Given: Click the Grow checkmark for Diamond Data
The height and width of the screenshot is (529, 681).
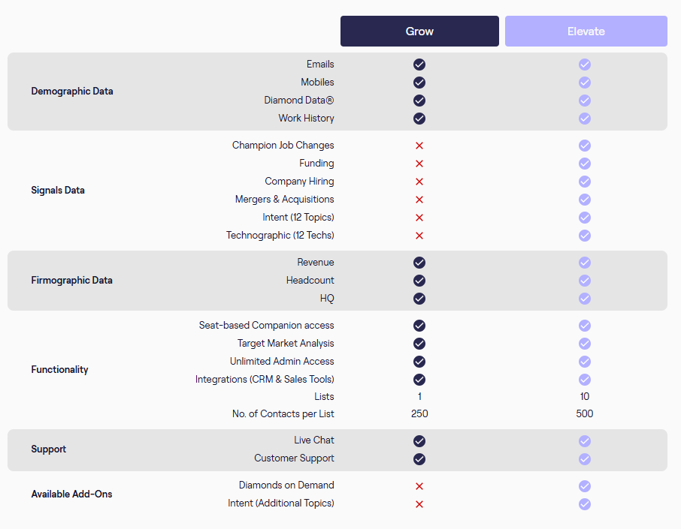Looking at the screenshot, I should pyautogui.click(x=419, y=101).
